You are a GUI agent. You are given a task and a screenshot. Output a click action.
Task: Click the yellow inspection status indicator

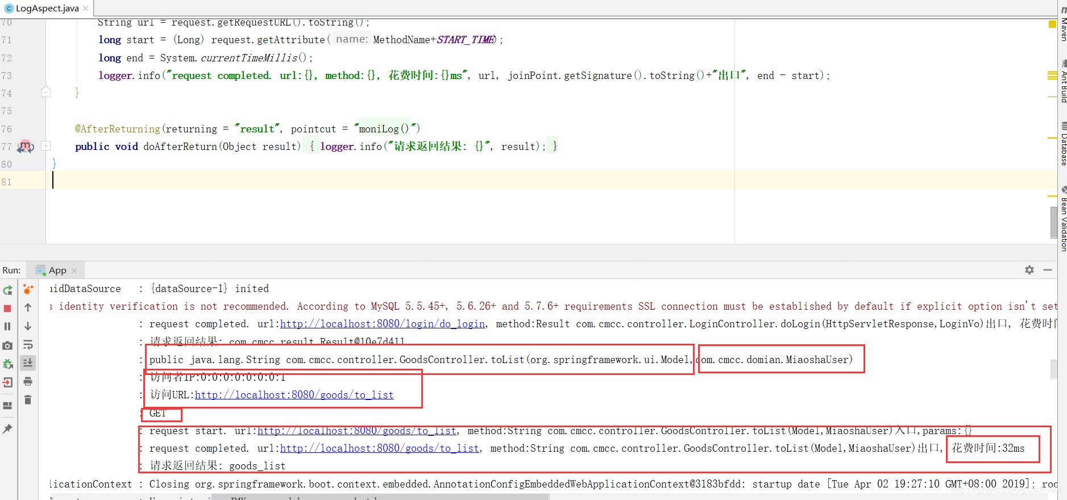tap(1052, 24)
